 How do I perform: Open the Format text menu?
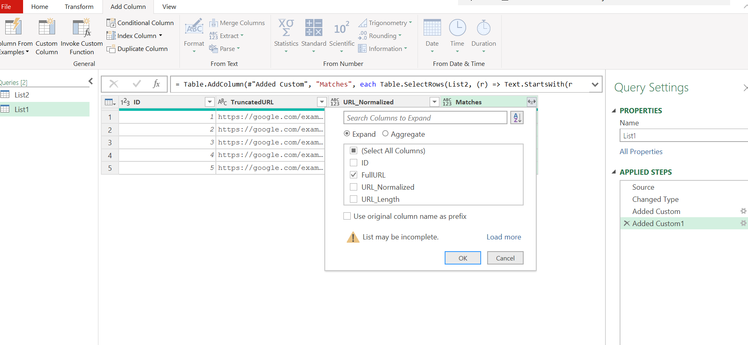194,36
